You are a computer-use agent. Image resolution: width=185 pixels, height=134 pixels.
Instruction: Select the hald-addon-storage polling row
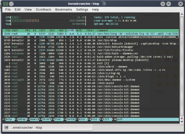click(91, 57)
